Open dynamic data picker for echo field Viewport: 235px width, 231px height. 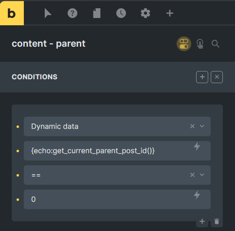(x=197, y=146)
